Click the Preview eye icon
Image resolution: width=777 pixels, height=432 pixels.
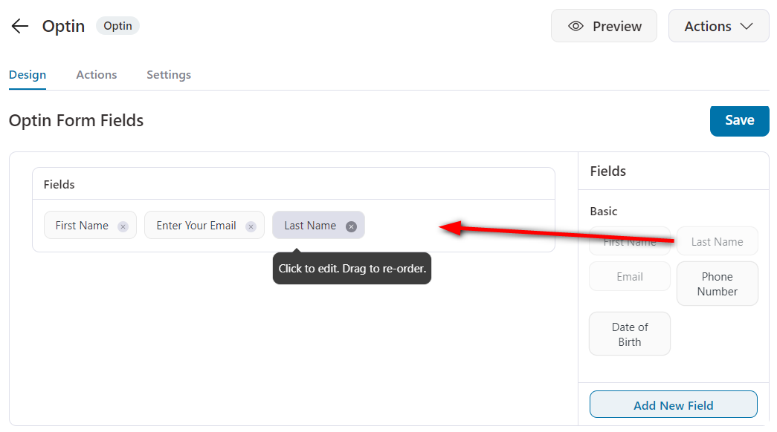(x=576, y=25)
